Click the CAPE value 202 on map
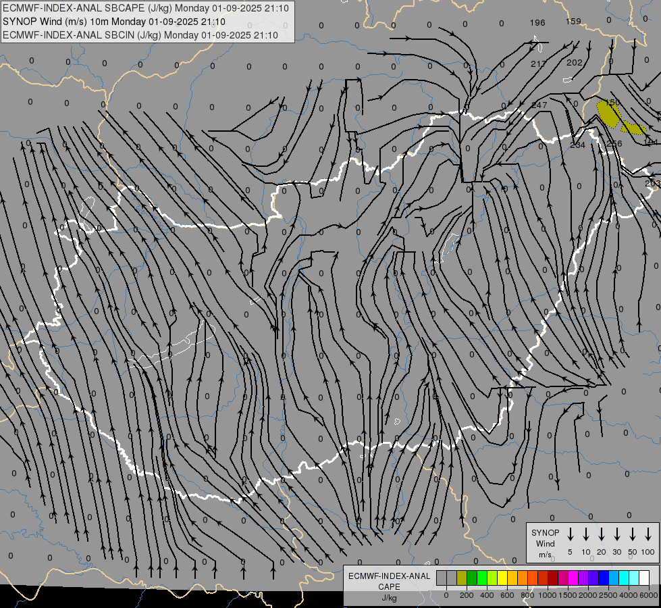The image size is (661, 608). pos(574,62)
